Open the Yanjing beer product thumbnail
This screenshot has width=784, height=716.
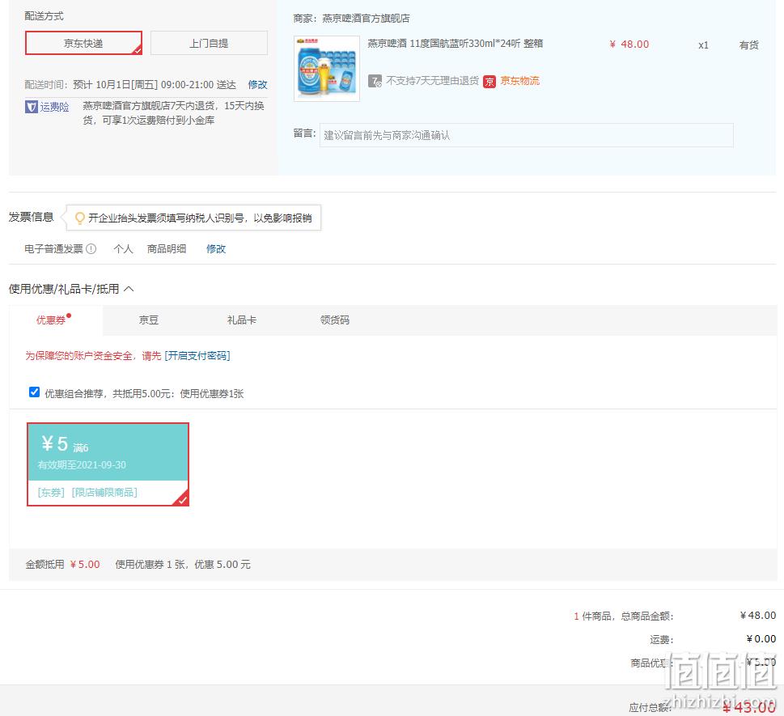click(327, 69)
